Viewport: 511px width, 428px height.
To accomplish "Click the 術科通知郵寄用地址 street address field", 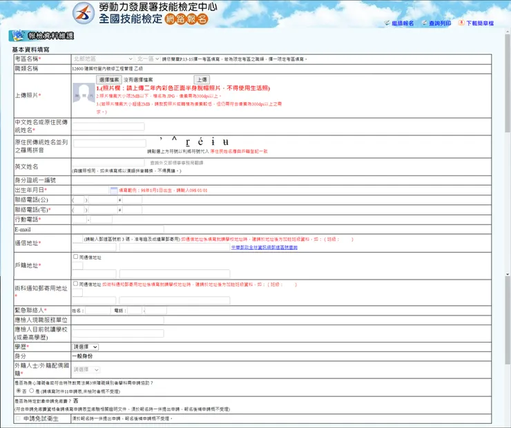I will [175, 300].
